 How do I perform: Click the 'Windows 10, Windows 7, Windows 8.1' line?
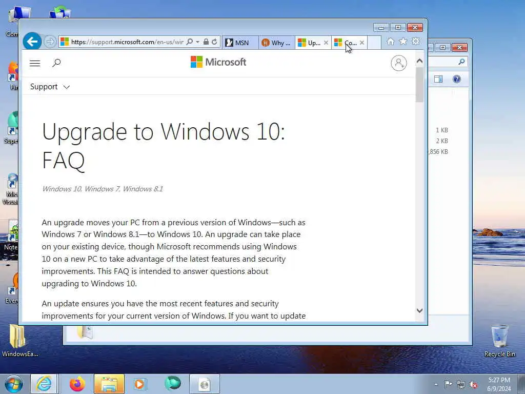[103, 189]
